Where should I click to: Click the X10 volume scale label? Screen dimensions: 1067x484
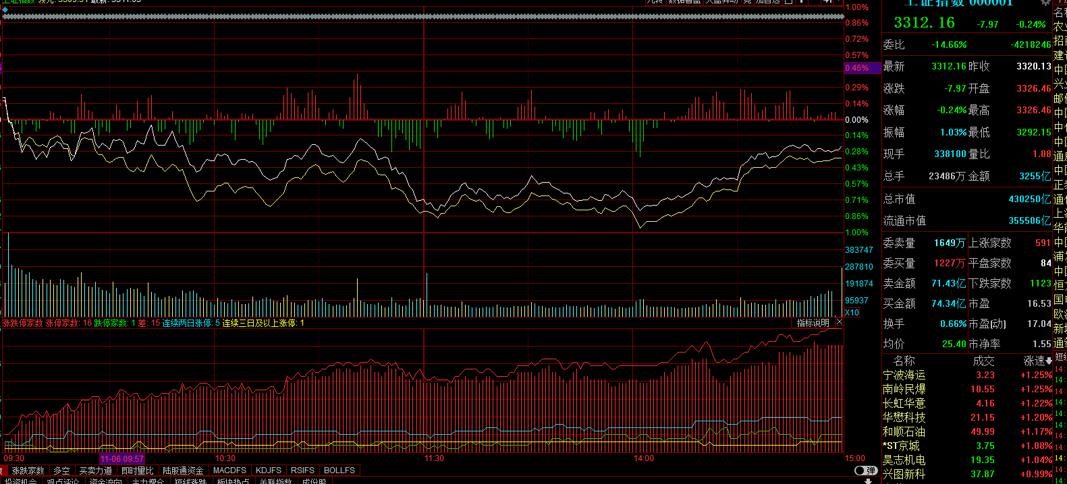pos(852,313)
